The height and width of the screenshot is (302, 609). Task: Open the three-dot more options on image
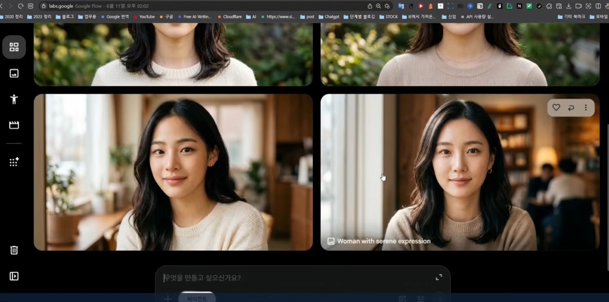click(x=586, y=107)
